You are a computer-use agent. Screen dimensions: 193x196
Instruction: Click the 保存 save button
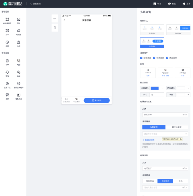(157, 4)
